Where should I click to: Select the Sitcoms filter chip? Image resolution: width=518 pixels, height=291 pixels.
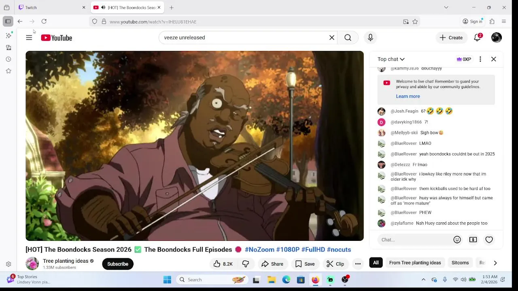(x=460, y=263)
